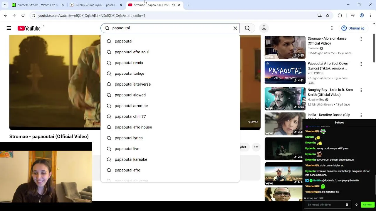Click the more actions ellipsis below video
Image resolution: width=376 pixels, height=211 pixels.
click(256, 147)
